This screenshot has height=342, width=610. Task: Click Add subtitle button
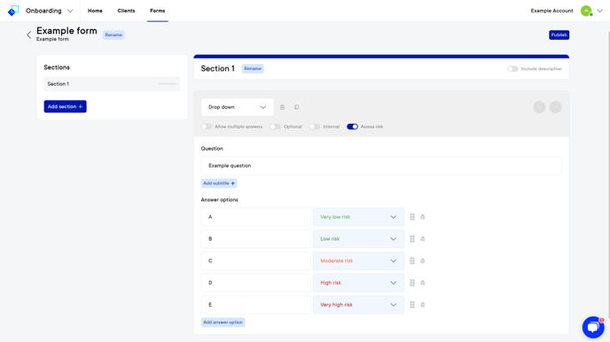(x=219, y=183)
